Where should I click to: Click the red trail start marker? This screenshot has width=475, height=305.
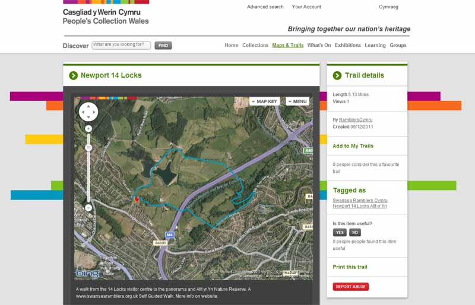pos(136,200)
